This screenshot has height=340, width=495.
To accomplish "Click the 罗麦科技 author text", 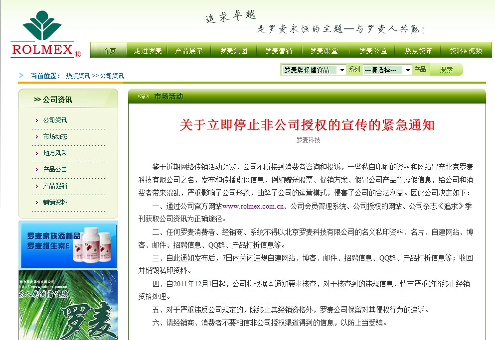I will [308, 140].
